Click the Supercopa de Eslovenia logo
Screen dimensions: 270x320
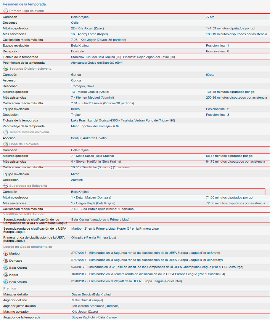[6, 186]
